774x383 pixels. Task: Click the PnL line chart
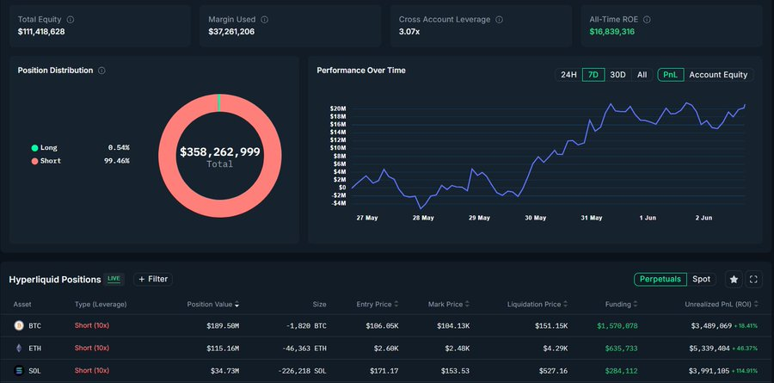click(548, 156)
